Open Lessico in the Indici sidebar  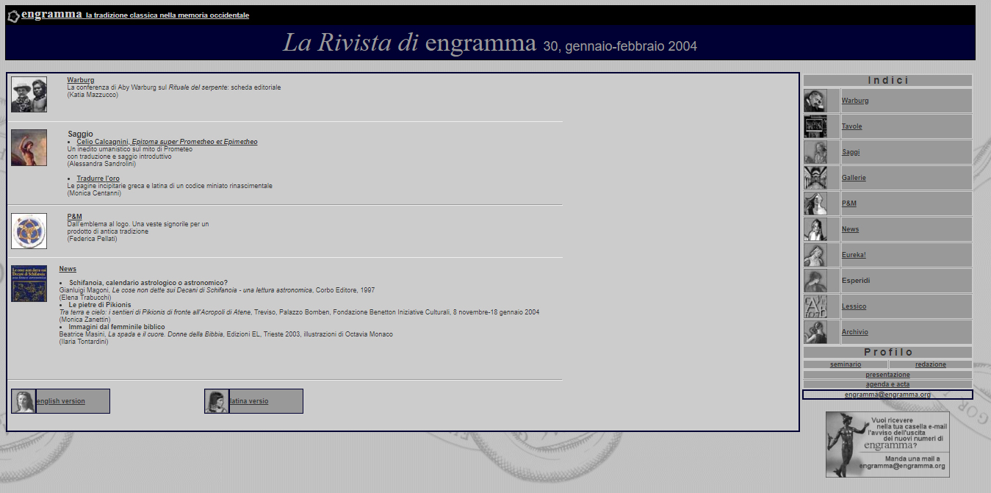tap(854, 306)
